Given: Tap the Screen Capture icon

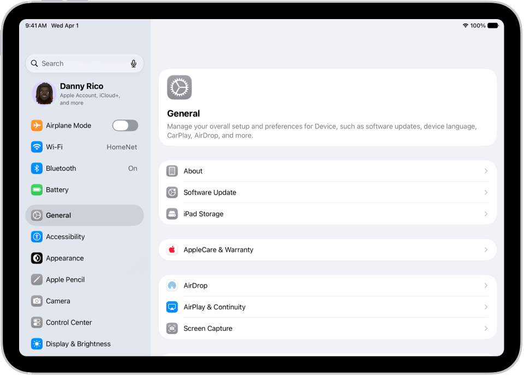Looking at the screenshot, I should pyautogui.click(x=172, y=328).
